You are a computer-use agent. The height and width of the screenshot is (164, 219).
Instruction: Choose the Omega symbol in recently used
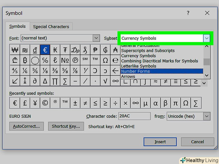(186, 103)
